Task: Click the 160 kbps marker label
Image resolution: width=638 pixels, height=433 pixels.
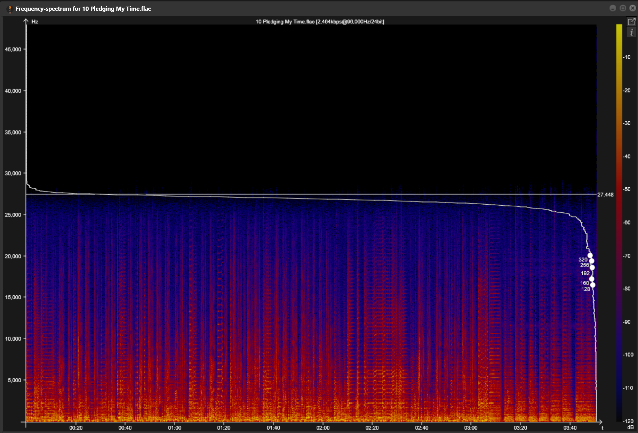Action: [x=584, y=283]
